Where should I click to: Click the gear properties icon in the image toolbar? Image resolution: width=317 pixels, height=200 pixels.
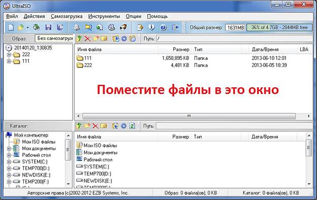124,39
